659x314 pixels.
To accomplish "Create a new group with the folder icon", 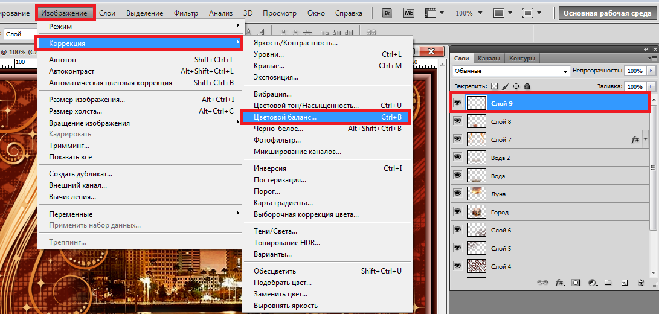I will point(609,283).
